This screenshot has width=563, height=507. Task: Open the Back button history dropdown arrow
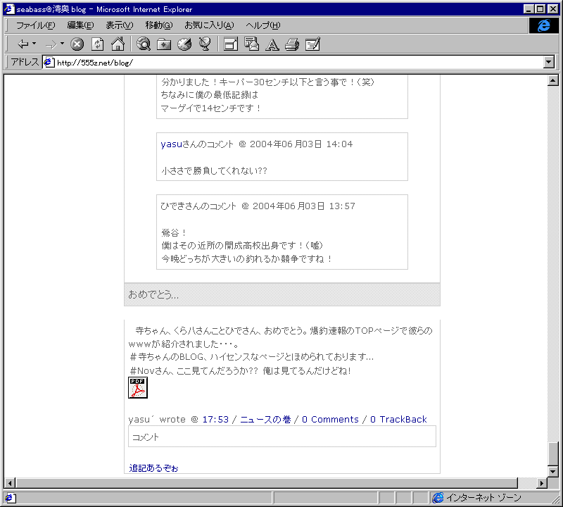coord(34,44)
